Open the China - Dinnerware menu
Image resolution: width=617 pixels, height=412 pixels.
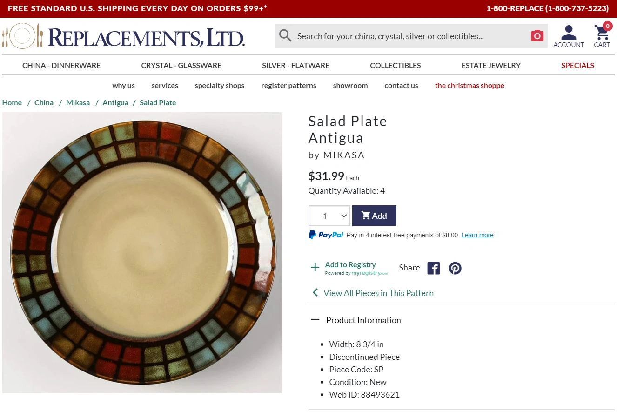coord(61,65)
